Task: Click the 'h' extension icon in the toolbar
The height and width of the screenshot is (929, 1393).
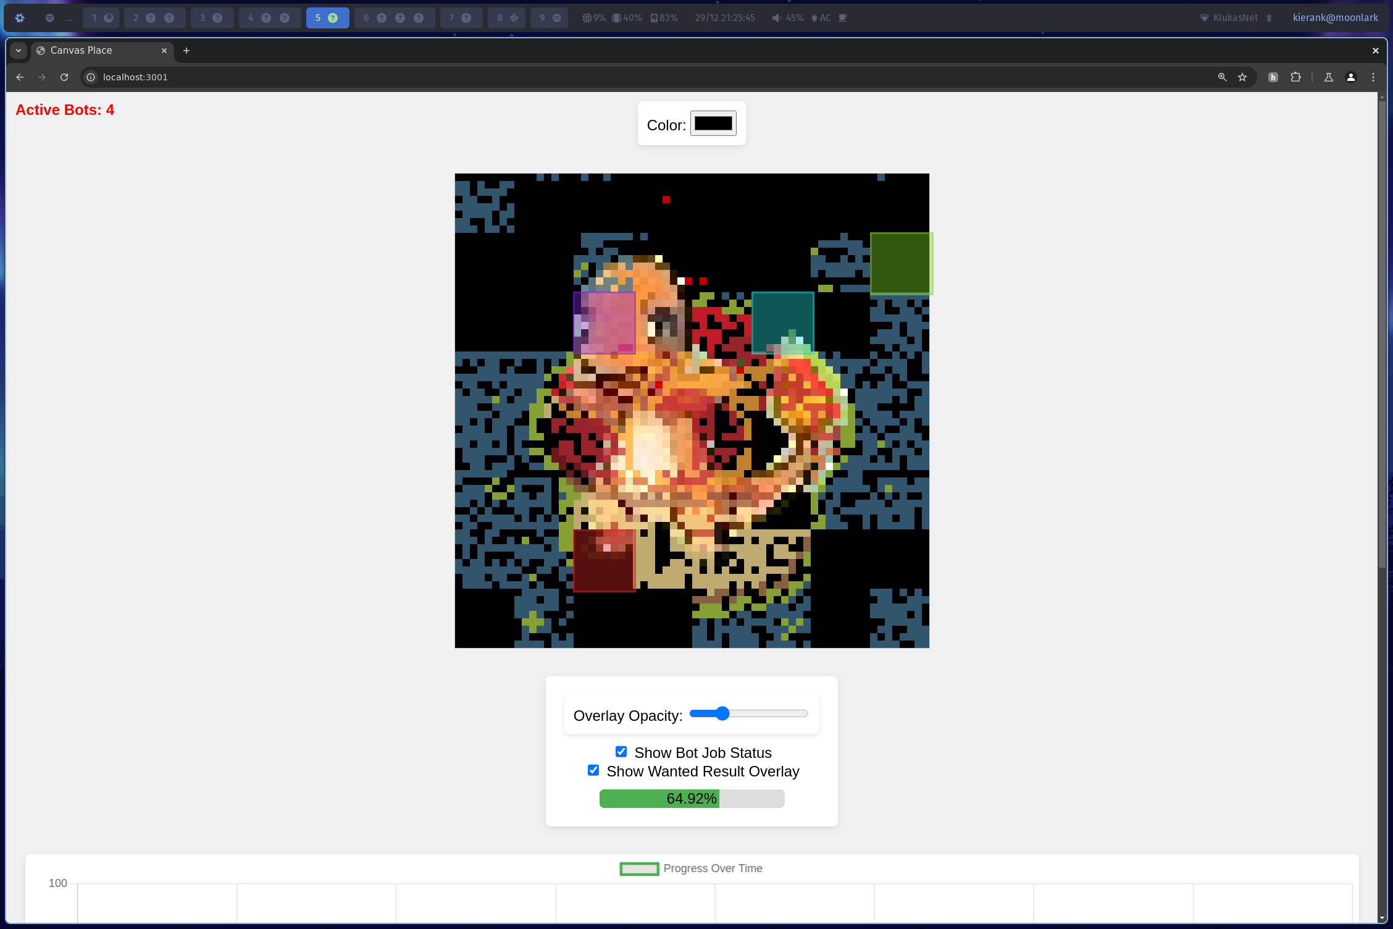Action: coord(1273,77)
